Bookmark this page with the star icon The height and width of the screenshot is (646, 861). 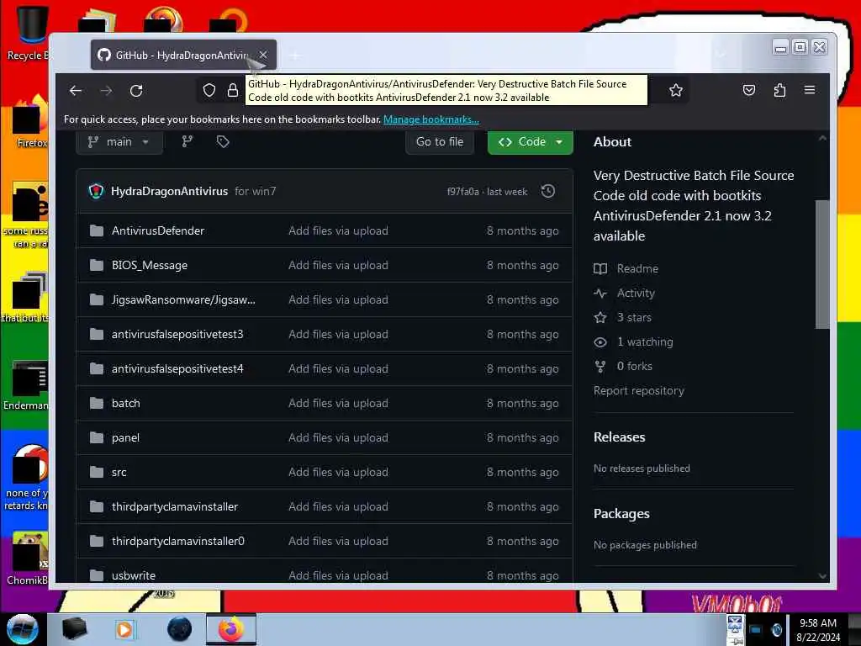[676, 91]
